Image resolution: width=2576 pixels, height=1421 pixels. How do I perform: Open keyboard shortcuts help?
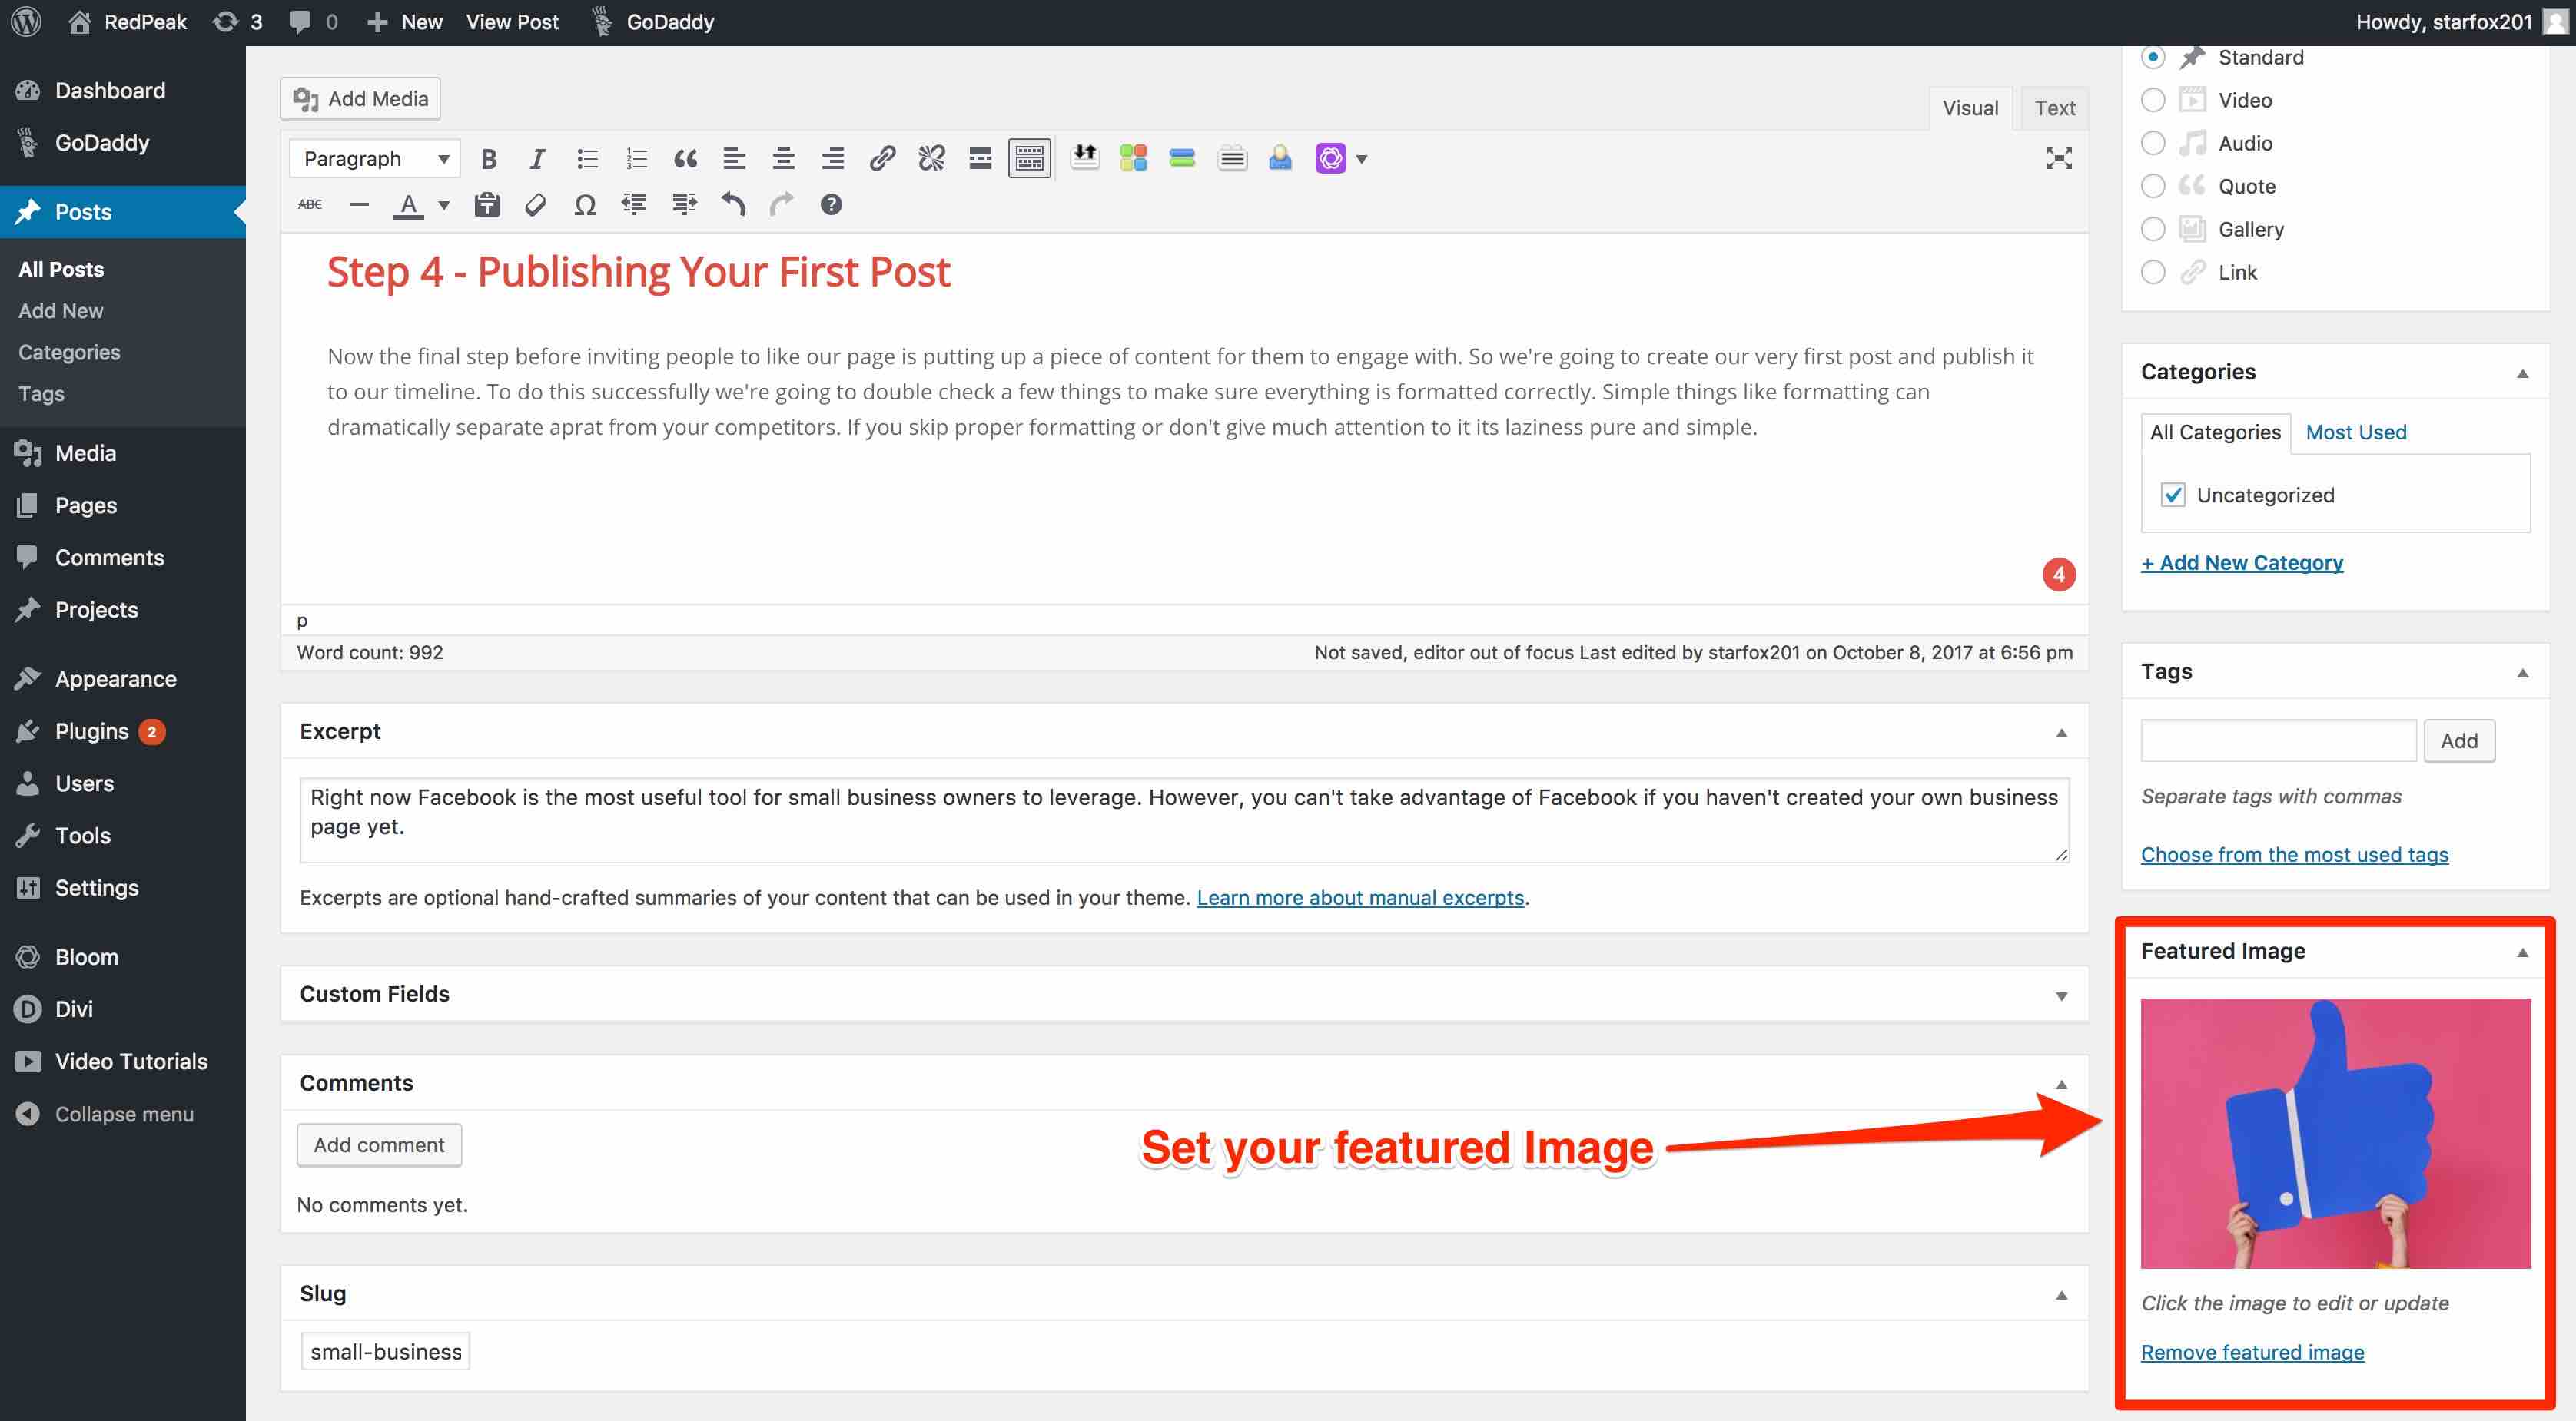[x=831, y=205]
